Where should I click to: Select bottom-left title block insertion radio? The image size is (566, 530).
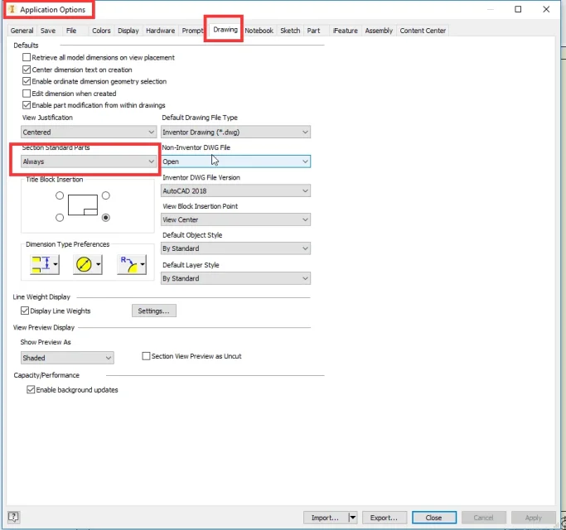(x=60, y=218)
